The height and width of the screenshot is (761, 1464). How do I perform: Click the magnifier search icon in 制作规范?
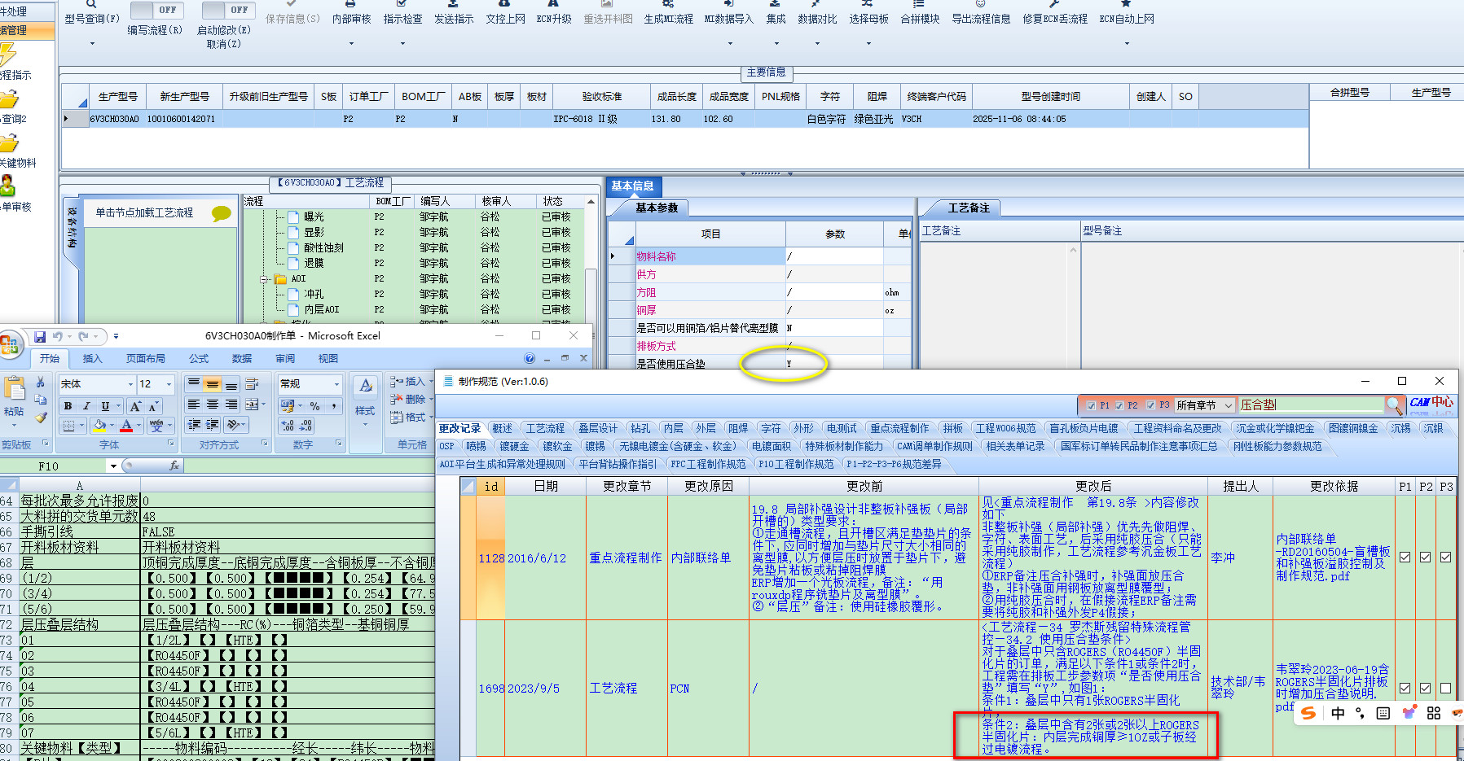1394,405
